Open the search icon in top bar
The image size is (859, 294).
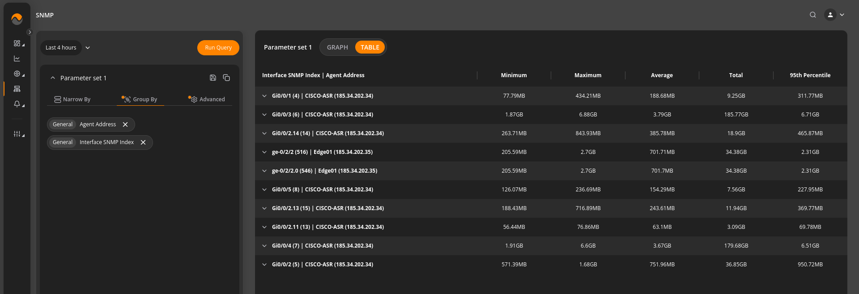coord(813,15)
